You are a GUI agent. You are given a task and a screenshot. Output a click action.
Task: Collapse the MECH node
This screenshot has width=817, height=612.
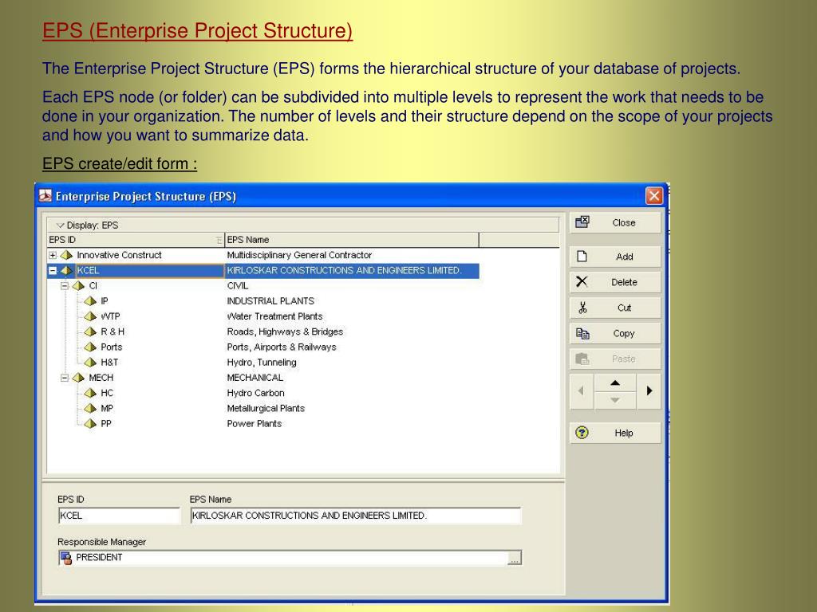(65, 378)
